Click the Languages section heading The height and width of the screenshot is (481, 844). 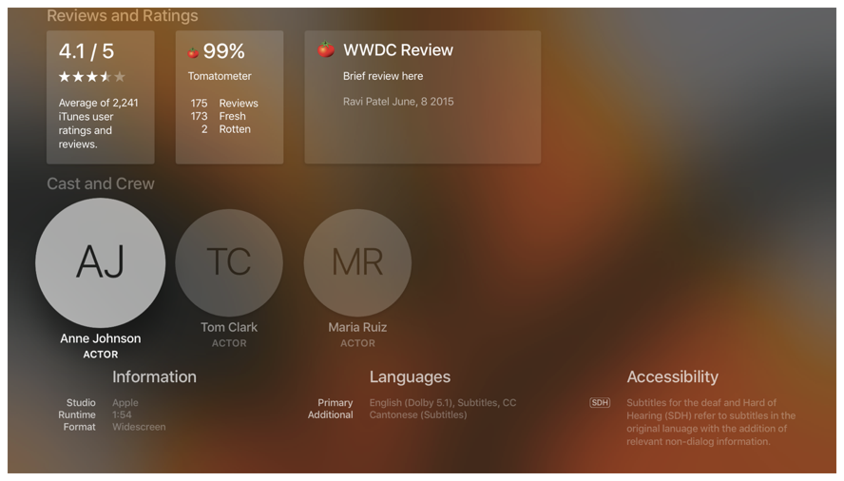[x=410, y=376]
